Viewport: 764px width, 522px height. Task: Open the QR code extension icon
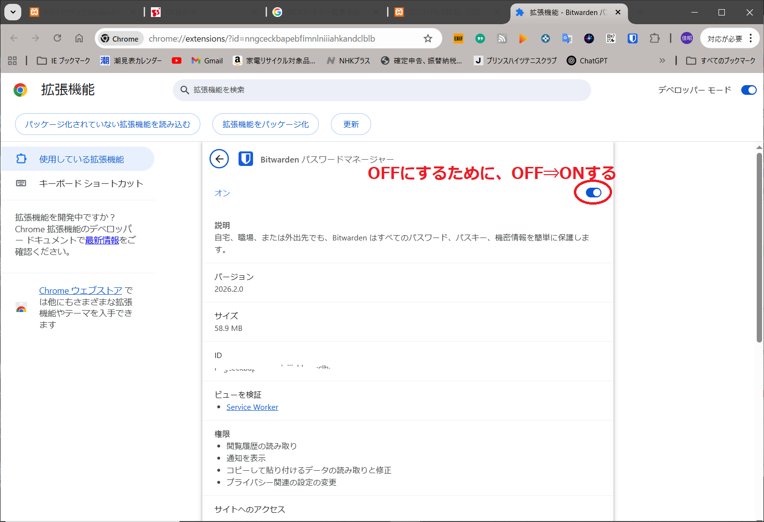611,39
